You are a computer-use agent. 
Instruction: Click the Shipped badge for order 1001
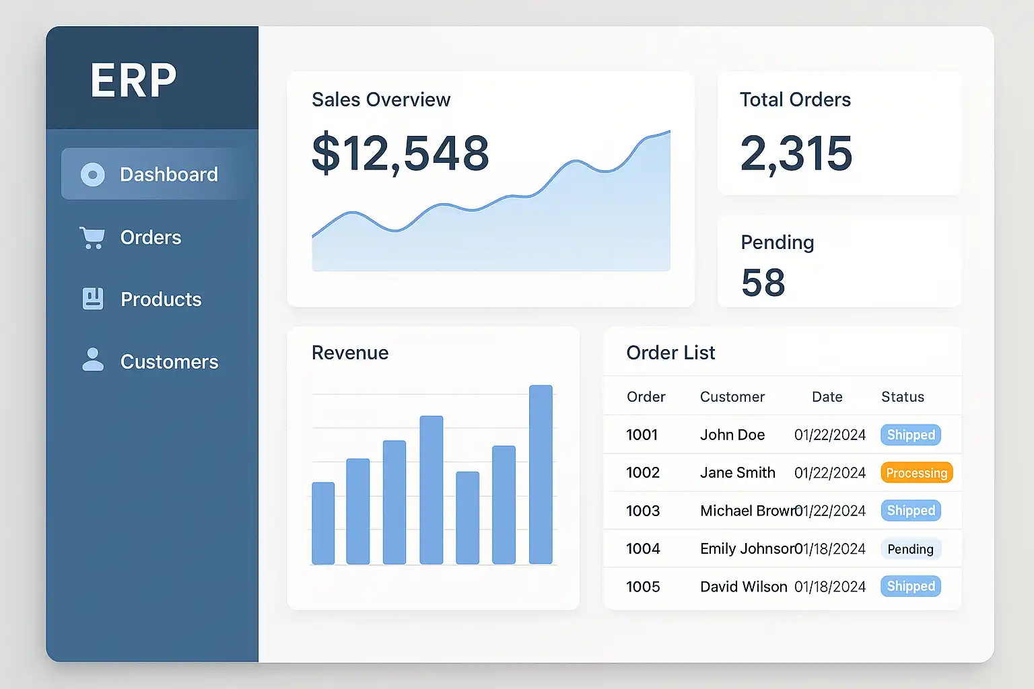910,435
